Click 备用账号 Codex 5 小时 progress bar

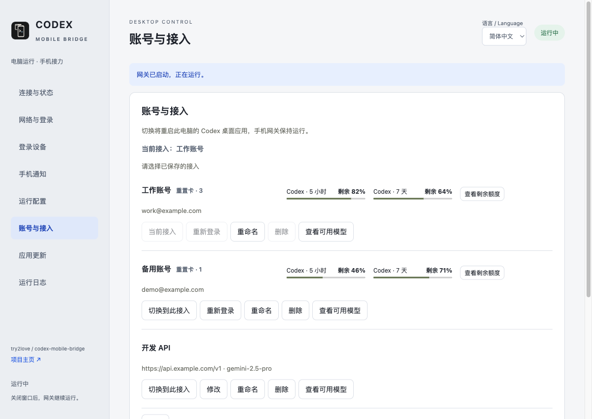coord(326,278)
